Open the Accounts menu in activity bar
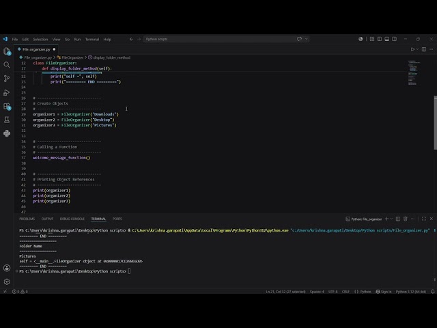The image size is (437, 328). click(x=7, y=268)
